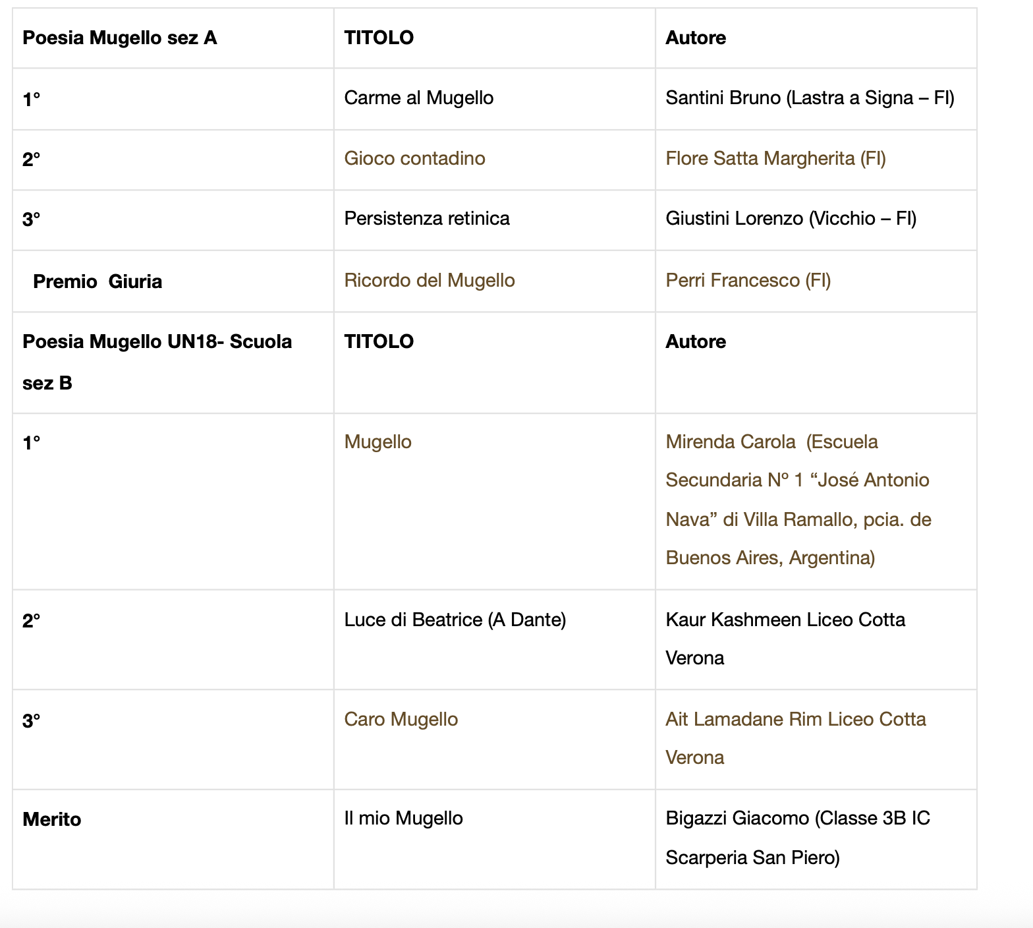Select the "Il mio Mugello" title cell
Screen dimensions: 1033x928
point(403,818)
